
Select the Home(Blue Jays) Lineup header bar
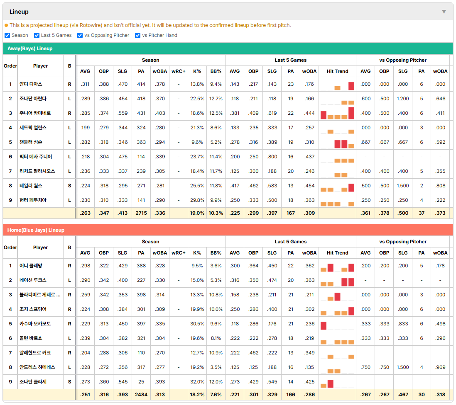pos(228,230)
